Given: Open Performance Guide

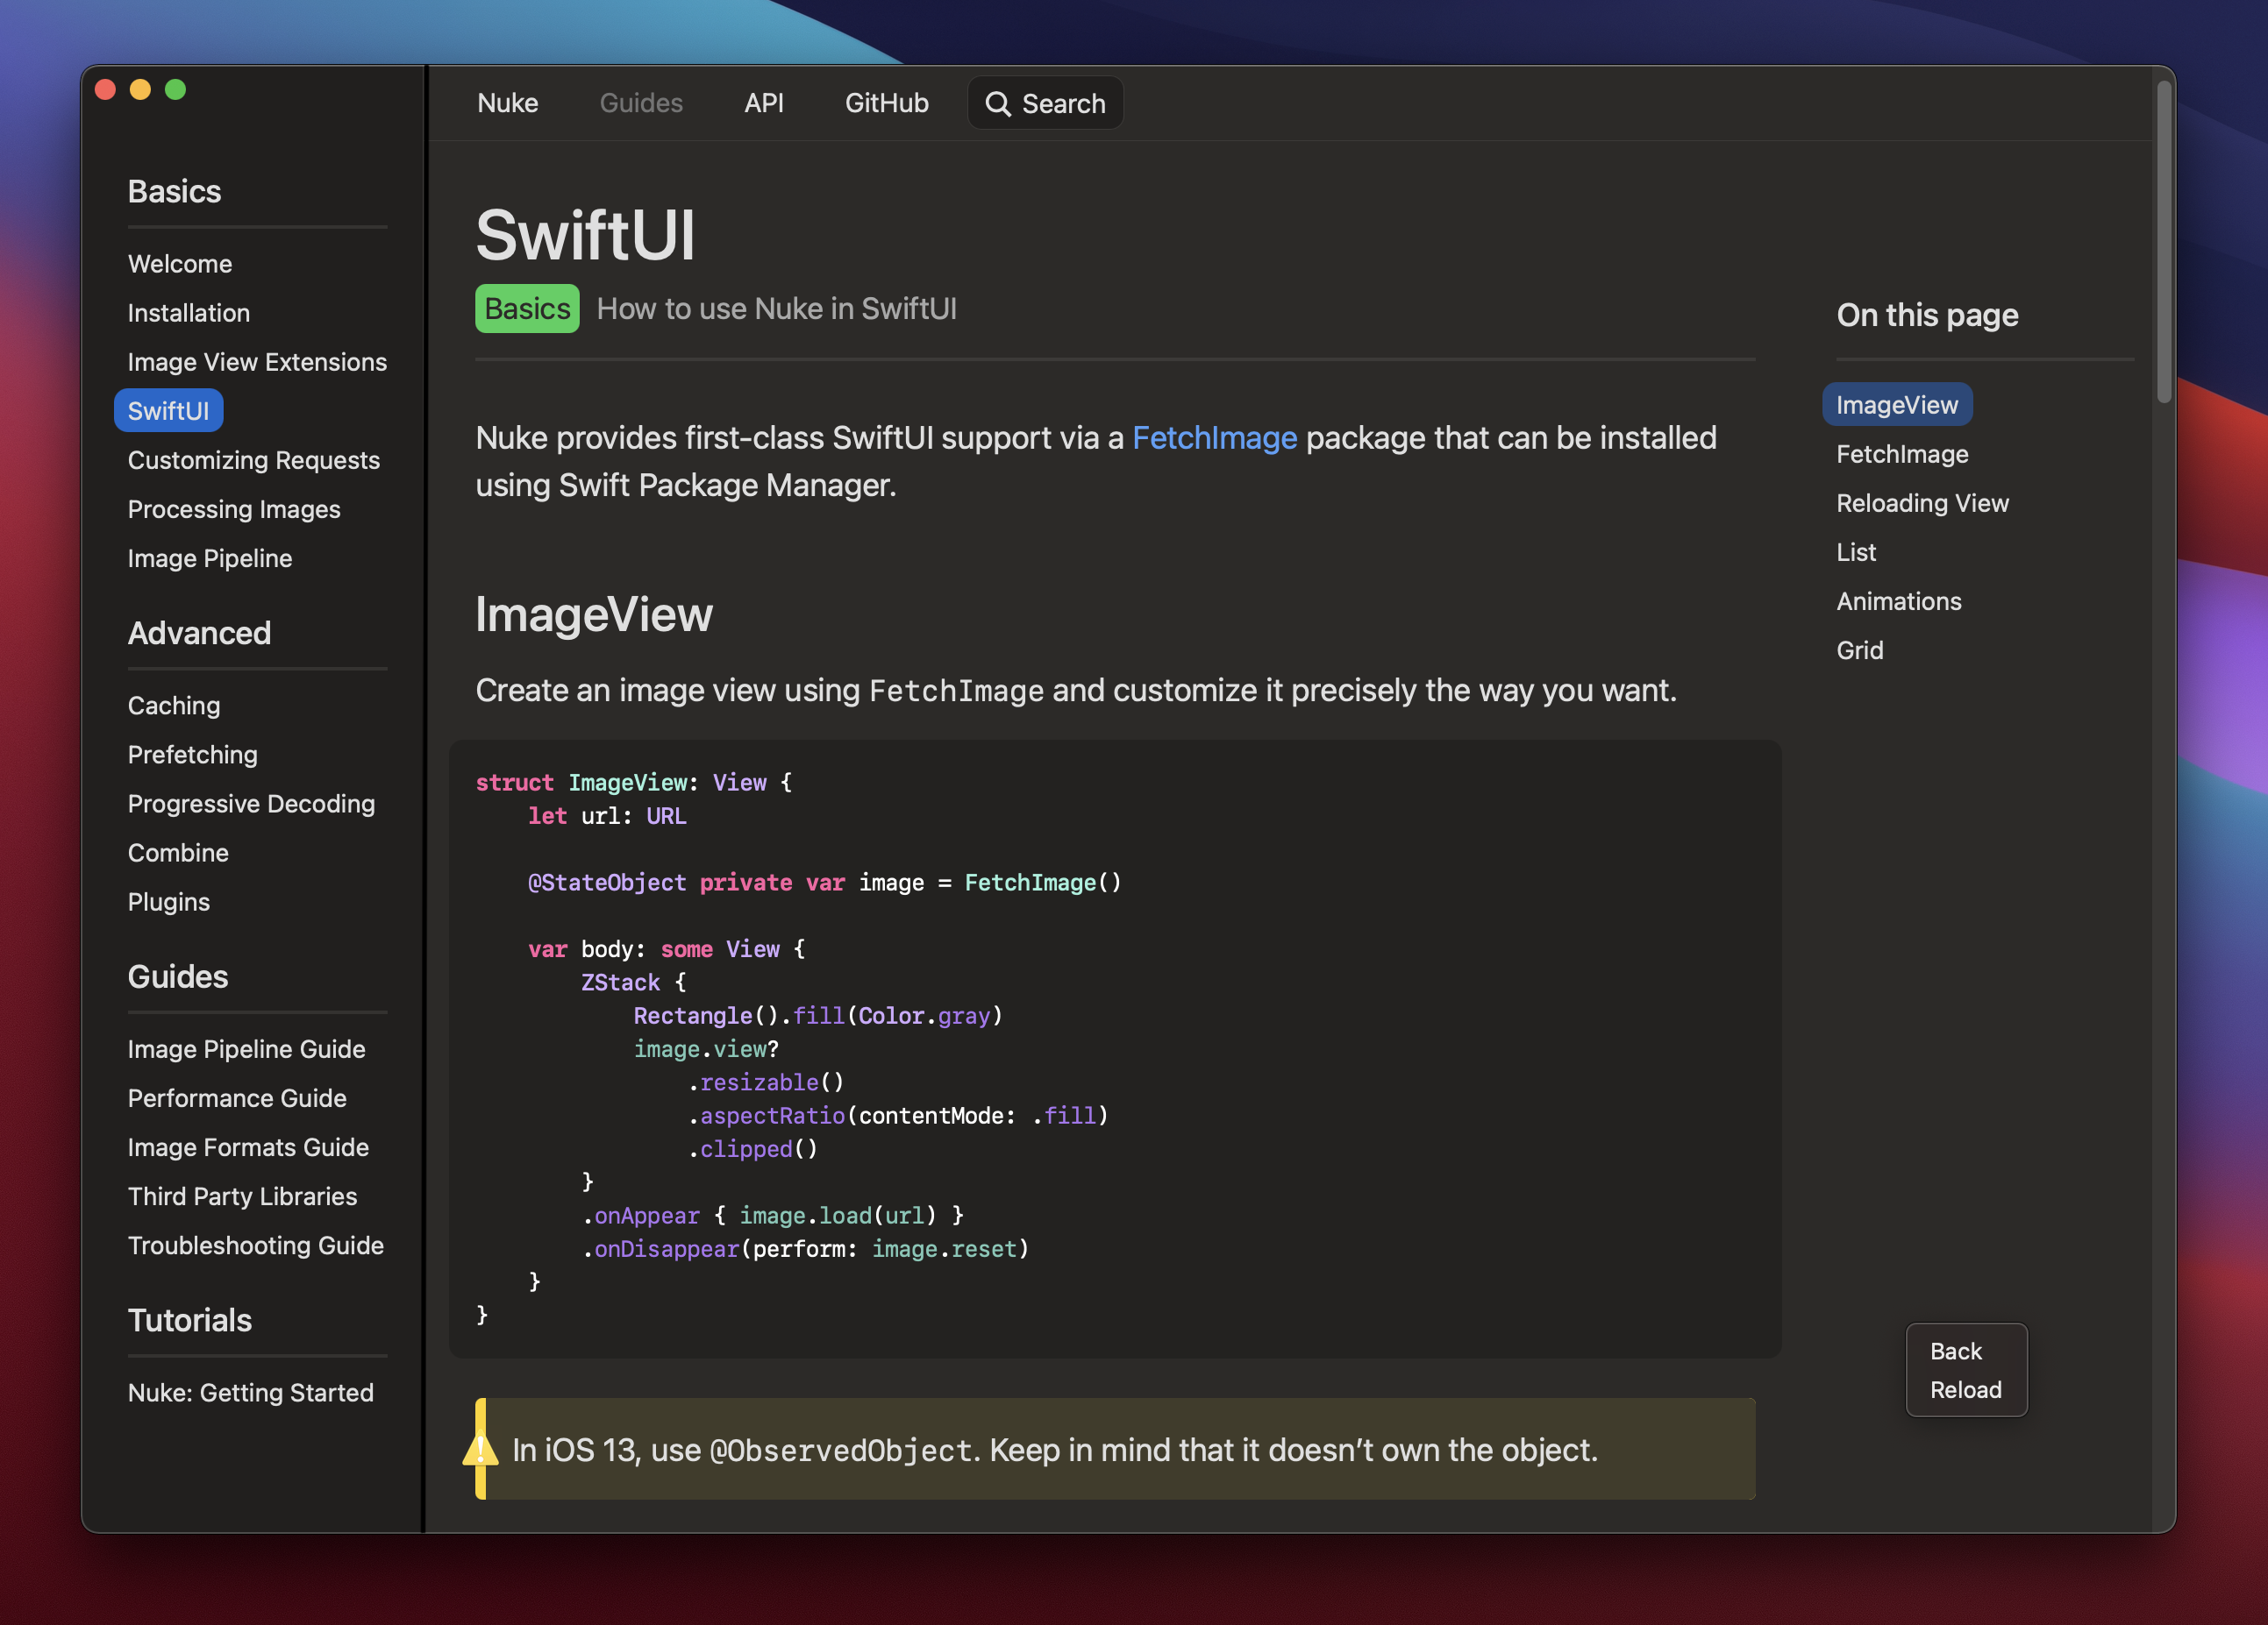Looking at the screenshot, I should (x=237, y=1097).
